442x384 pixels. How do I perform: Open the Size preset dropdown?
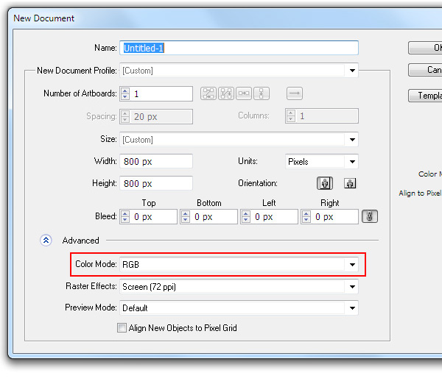tap(352, 140)
